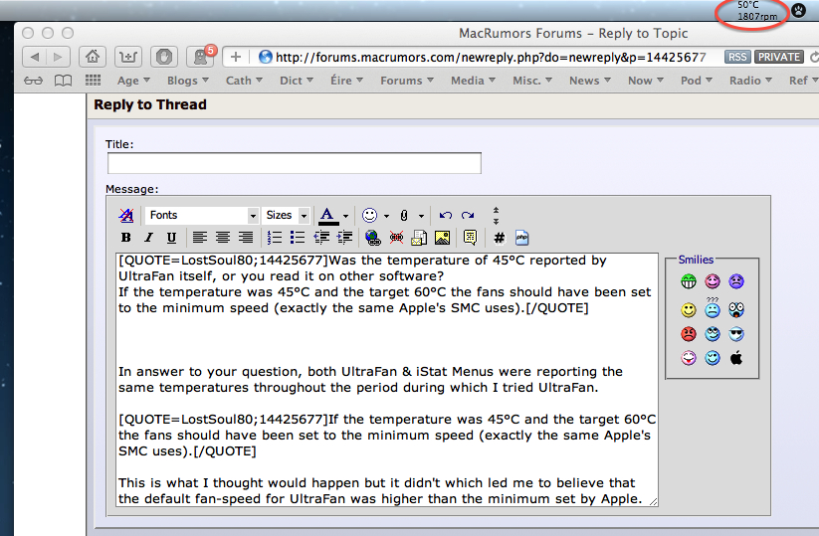This screenshot has height=536, width=819.
Task: Open the Cath bookmarks menu
Action: click(x=244, y=81)
